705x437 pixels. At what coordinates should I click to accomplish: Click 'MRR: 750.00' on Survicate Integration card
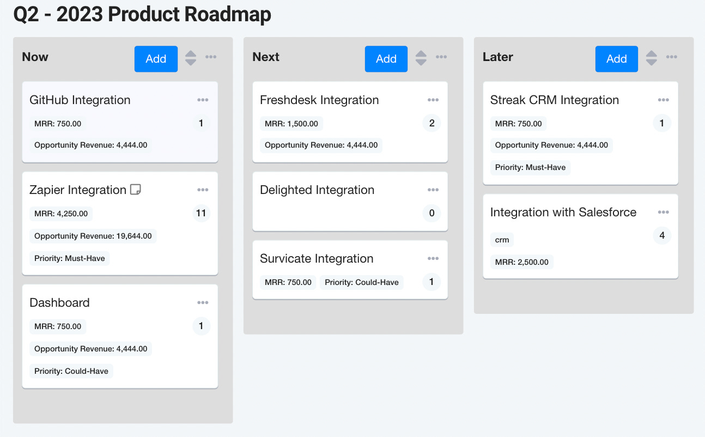(x=288, y=282)
